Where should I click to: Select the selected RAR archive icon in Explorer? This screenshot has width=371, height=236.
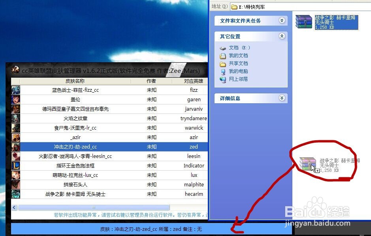click(x=304, y=22)
